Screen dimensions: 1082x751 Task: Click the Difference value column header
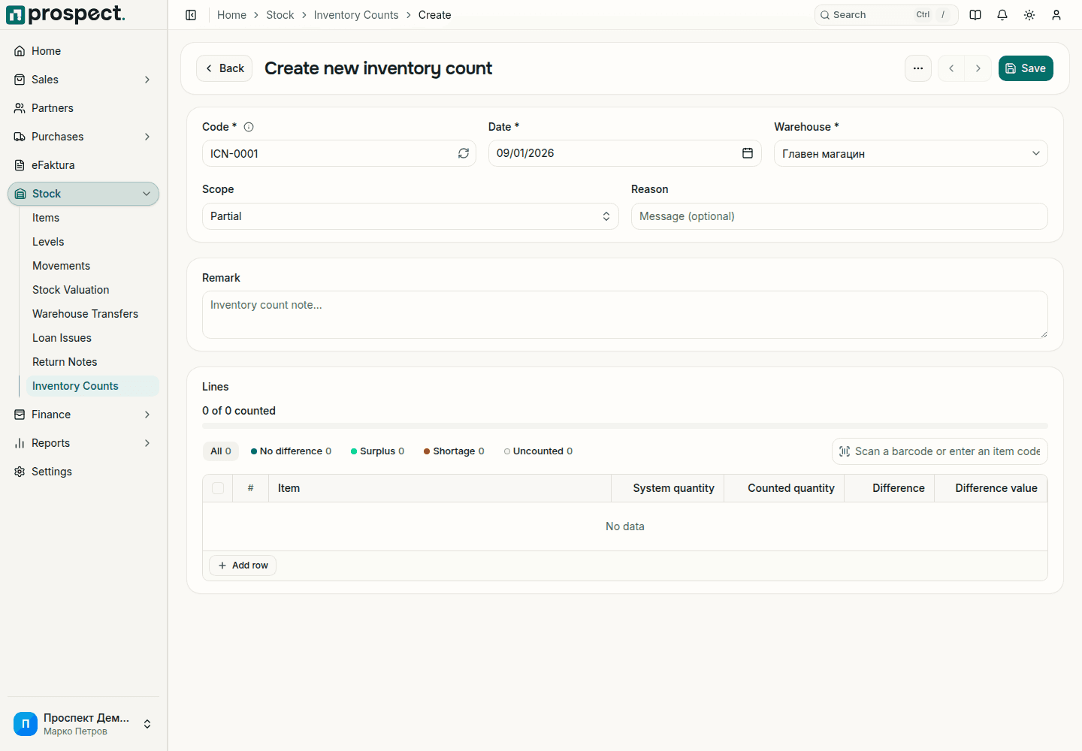point(991,488)
